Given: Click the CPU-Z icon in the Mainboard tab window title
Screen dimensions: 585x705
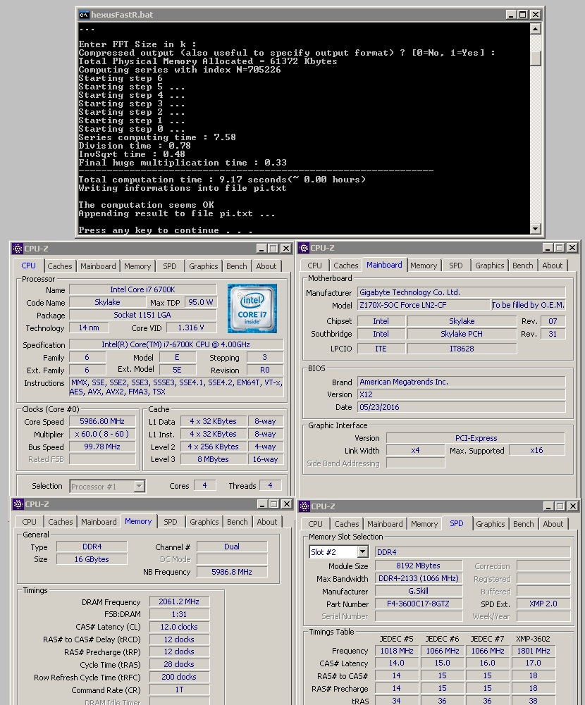Looking at the screenshot, I should 304,248.
